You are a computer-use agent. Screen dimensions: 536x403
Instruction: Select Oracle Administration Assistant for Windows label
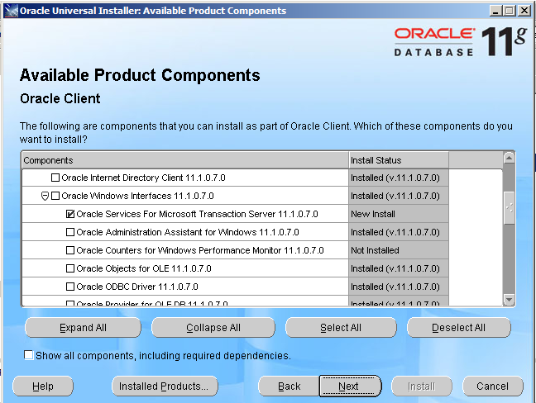pos(187,232)
